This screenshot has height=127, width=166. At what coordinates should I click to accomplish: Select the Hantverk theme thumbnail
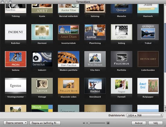click(x=148, y=9)
